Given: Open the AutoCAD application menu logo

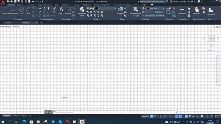Looking at the screenshot, I should point(3,2).
